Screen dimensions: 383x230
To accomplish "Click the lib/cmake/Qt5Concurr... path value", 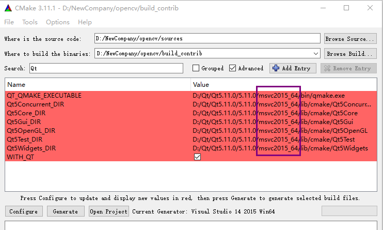I will 282,104.
